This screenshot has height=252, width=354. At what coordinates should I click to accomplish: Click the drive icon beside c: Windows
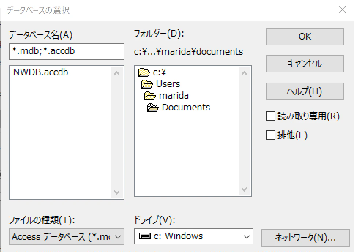coord(145,236)
